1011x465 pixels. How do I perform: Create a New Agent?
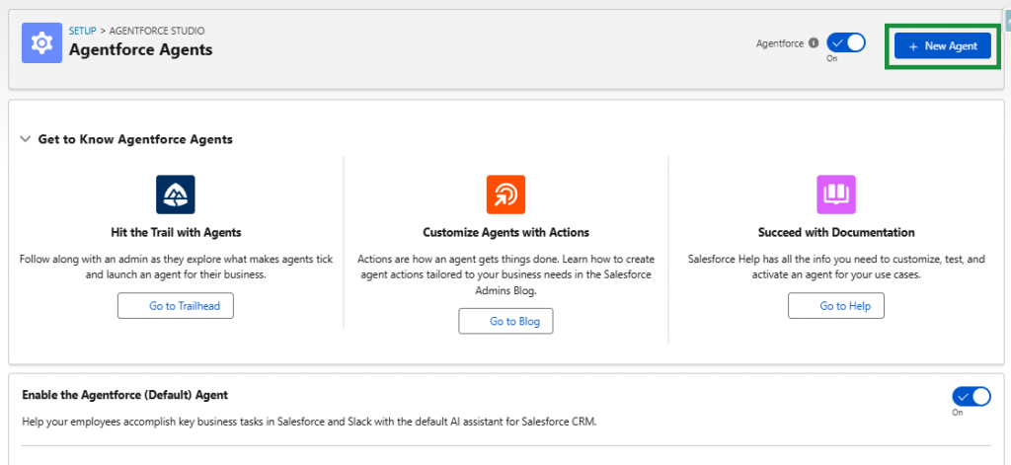[x=943, y=45]
